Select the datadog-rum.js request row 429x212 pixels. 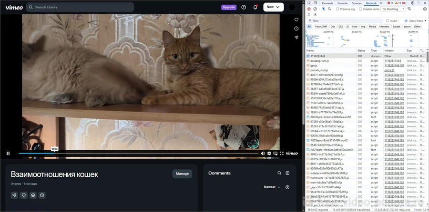click(x=366, y=60)
